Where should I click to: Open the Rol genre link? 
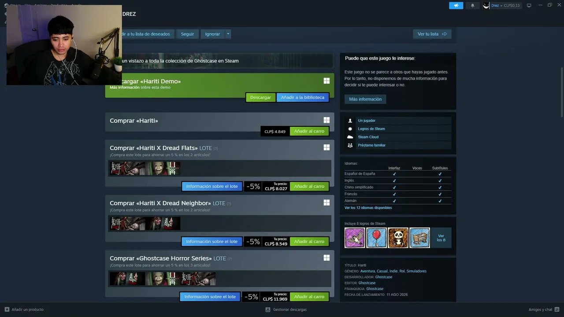(x=402, y=271)
